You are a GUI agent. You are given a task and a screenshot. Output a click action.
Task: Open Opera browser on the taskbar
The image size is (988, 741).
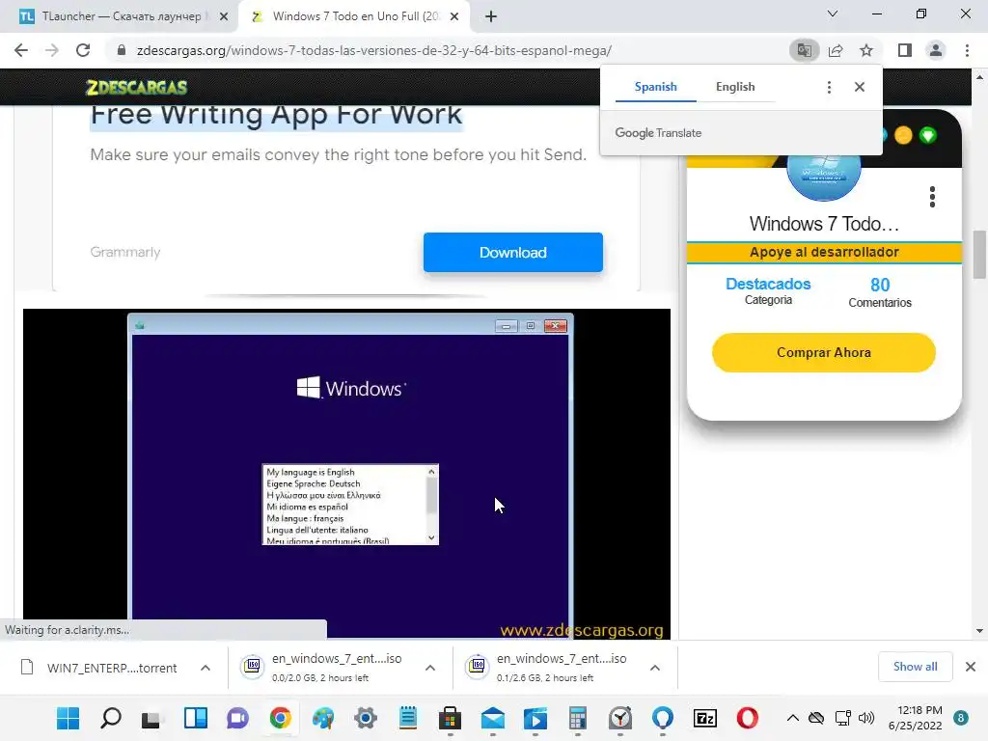[748, 718]
